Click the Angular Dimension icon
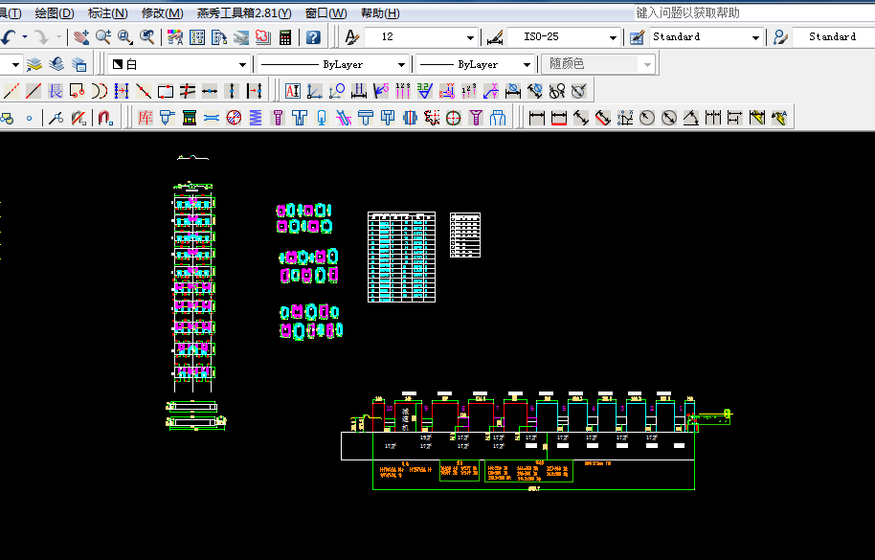This screenshot has height=560, width=875. click(x=689, y=117)
